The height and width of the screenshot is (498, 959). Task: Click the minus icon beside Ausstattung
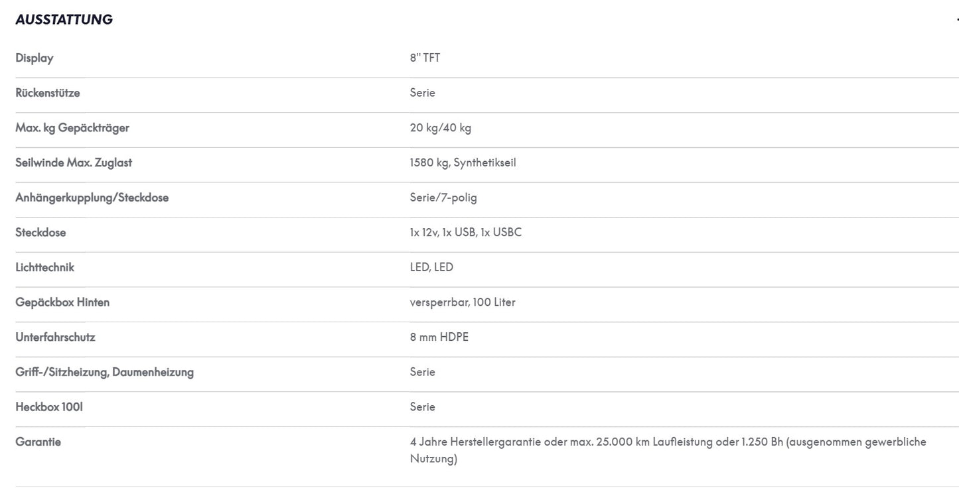[957, 20]
